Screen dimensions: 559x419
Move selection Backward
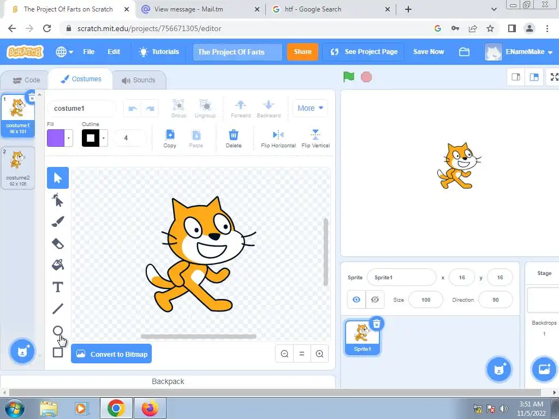point(269,109)
